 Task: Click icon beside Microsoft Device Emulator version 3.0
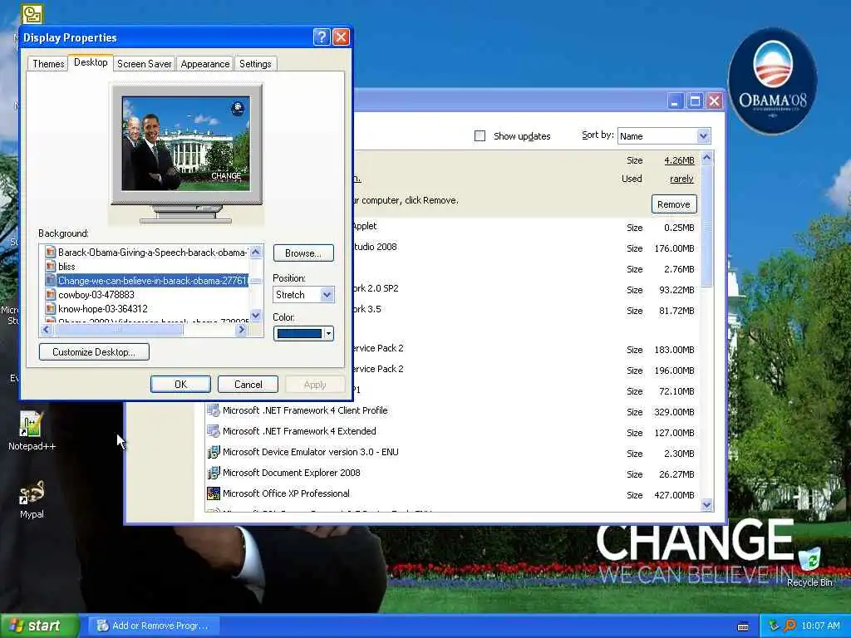pos(214,452)
